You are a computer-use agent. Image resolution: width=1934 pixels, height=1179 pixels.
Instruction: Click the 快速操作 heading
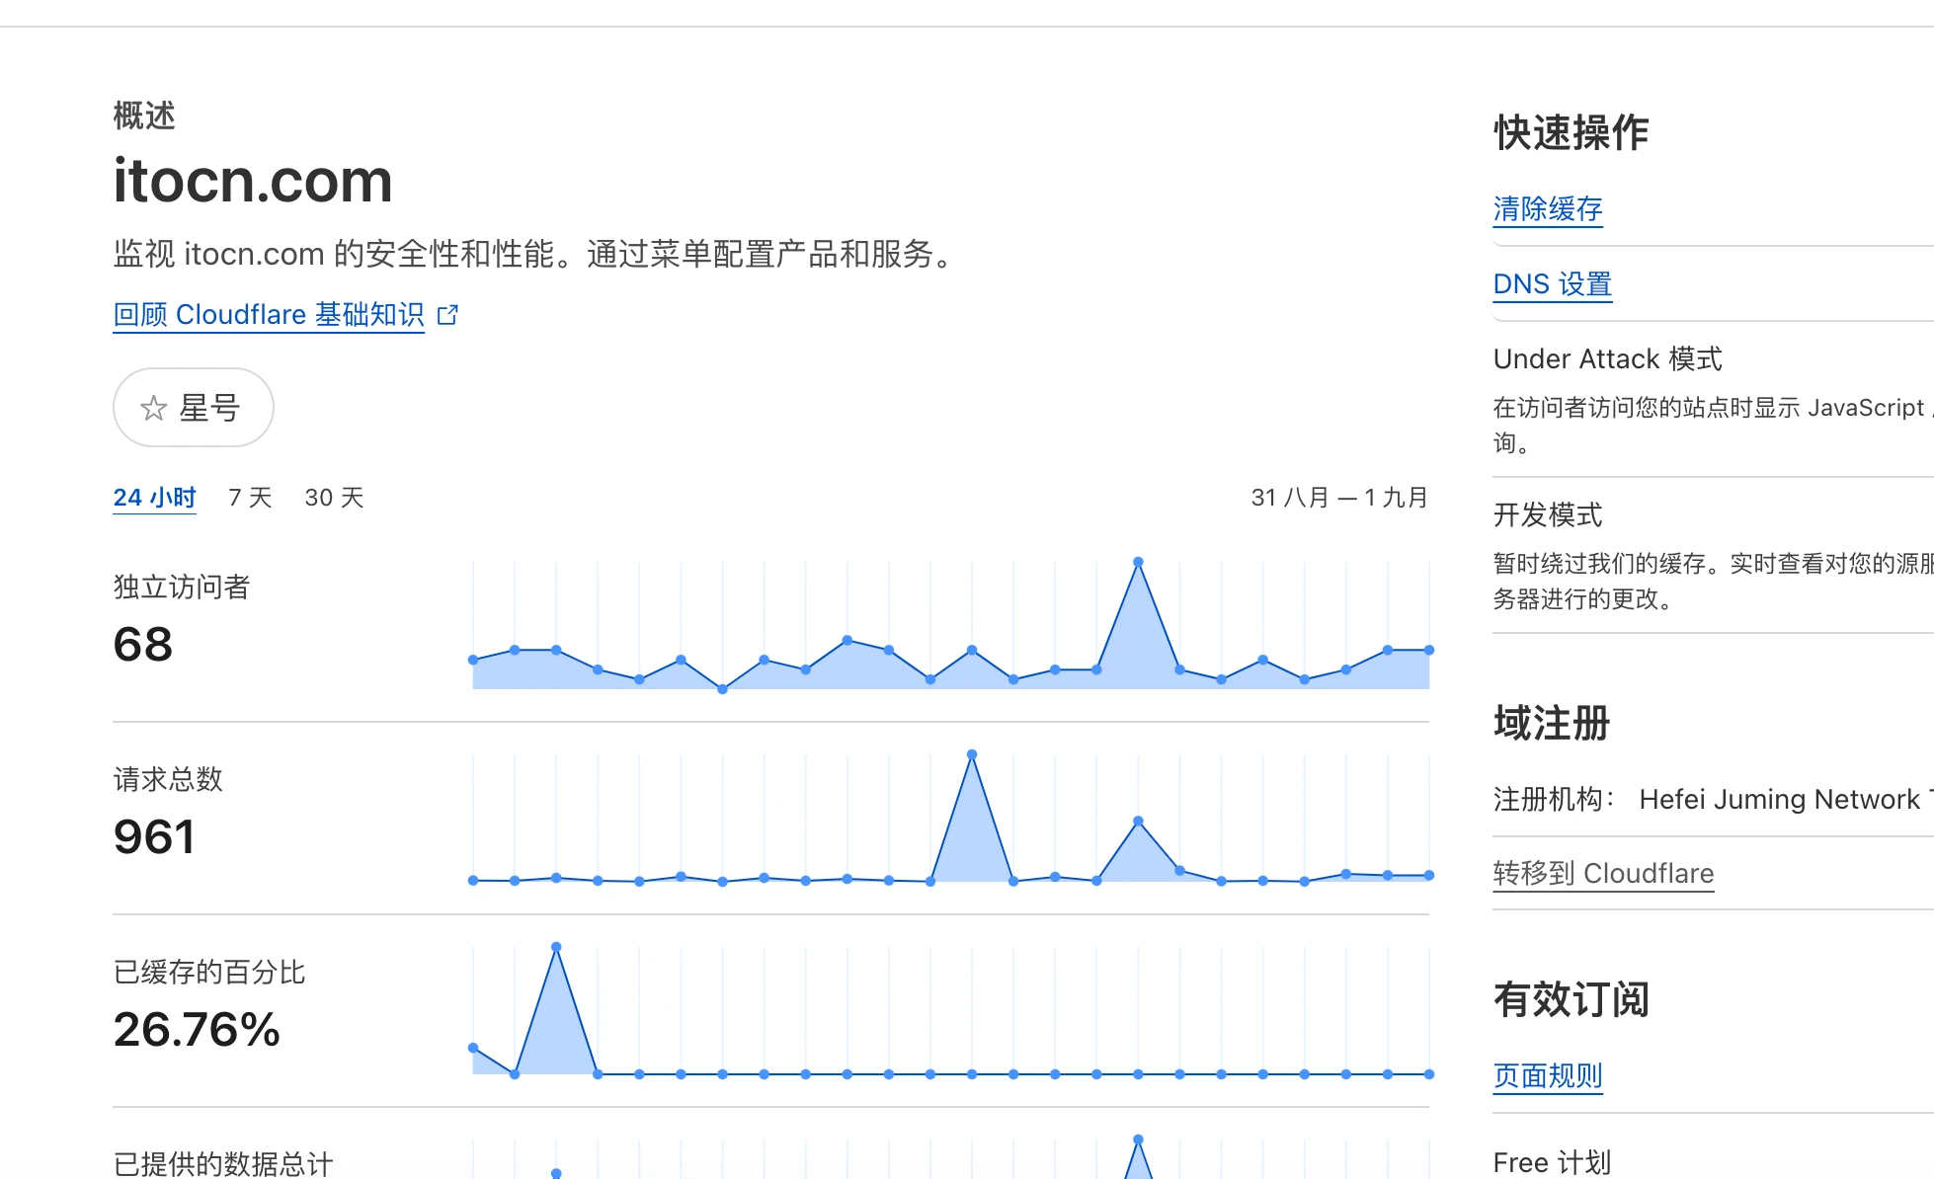pos(1571,133)
